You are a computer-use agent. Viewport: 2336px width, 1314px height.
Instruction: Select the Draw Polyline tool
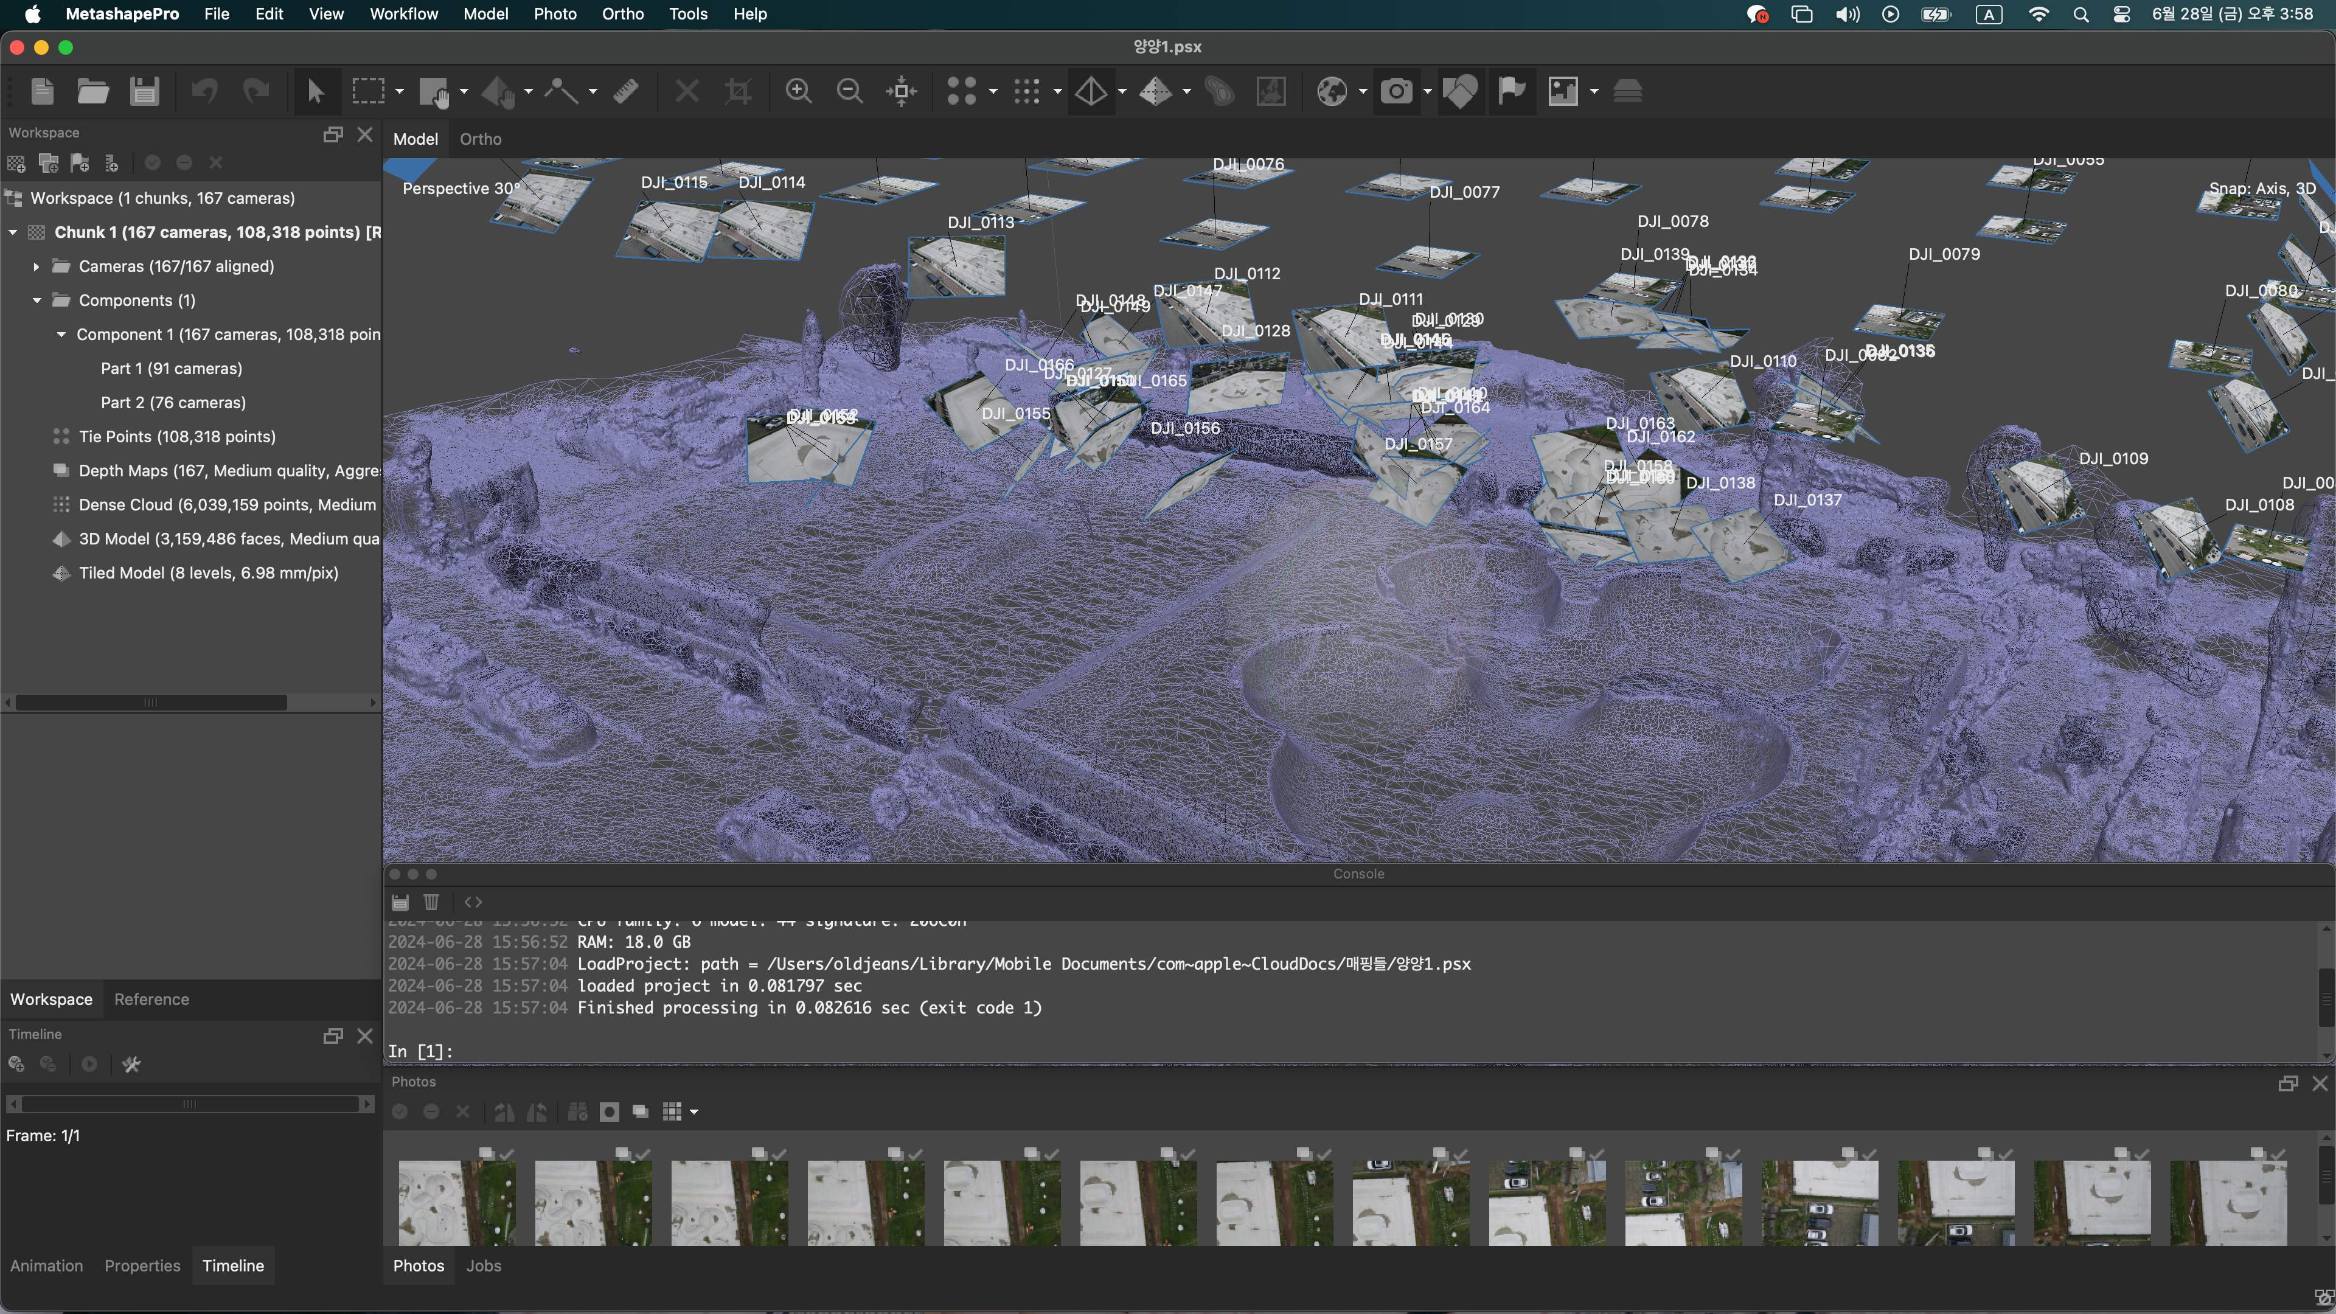(561, 91)
